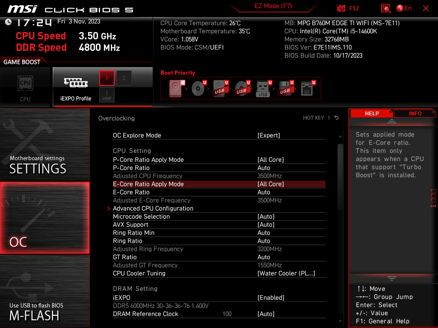
Task: Click the MSI logo in the header
Action: [22, 9]
